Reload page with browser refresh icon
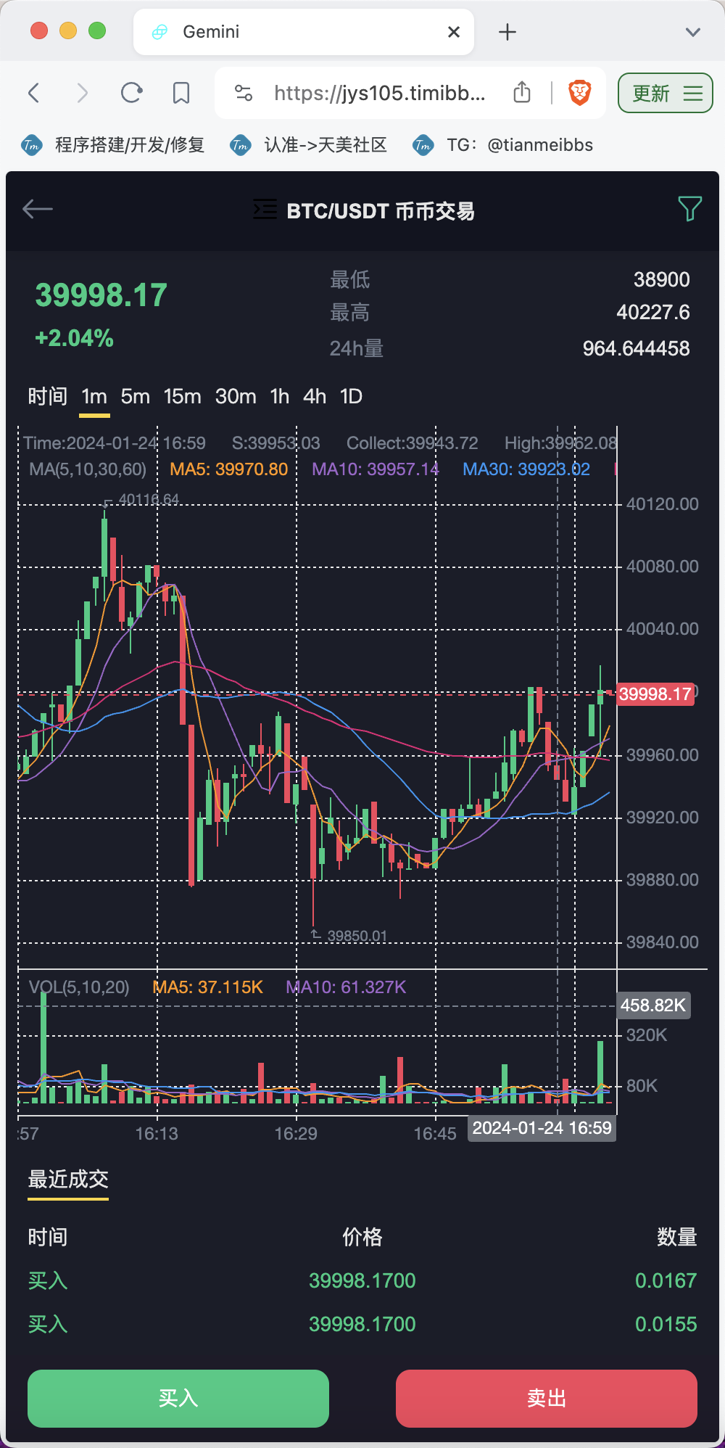The height and width of the screenshot is (1448, 725). pos(132,93)
